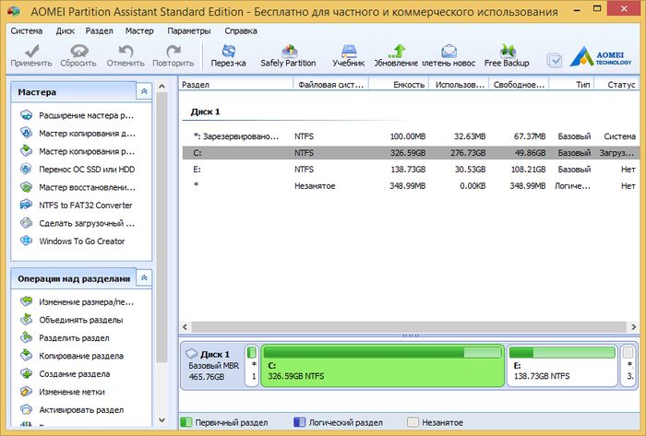Click the Логический раздел legend swatch
Image resolution: width=646 pixels, height=436 pixels.
pyautogui.click(x=299, y=422)
